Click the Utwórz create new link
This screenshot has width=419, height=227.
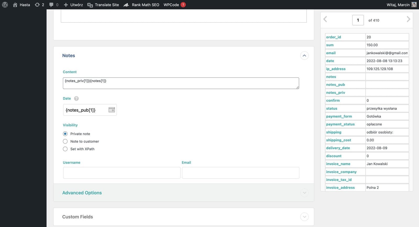click(x=73, y=5)
